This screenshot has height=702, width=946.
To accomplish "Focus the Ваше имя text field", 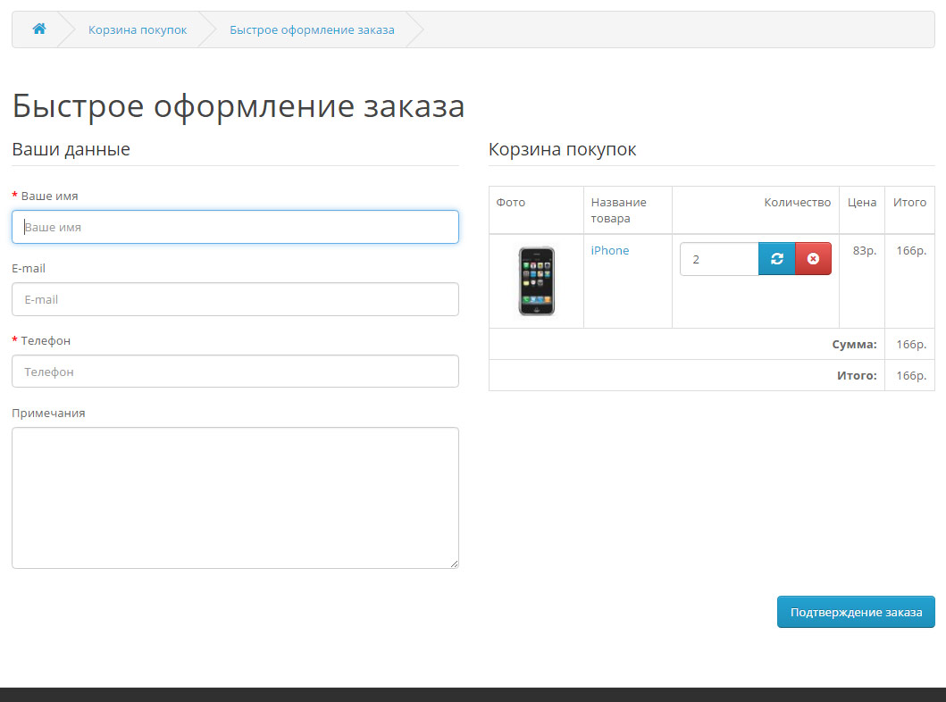I will [235, 227].
